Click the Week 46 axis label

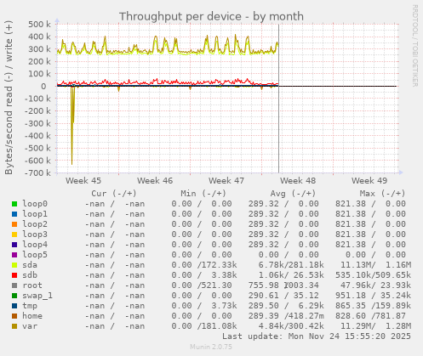pyautogui.click(x=155, y=181)
